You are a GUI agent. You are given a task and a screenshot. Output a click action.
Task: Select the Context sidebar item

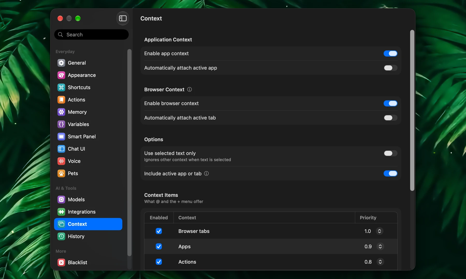(x=88, y=224)
